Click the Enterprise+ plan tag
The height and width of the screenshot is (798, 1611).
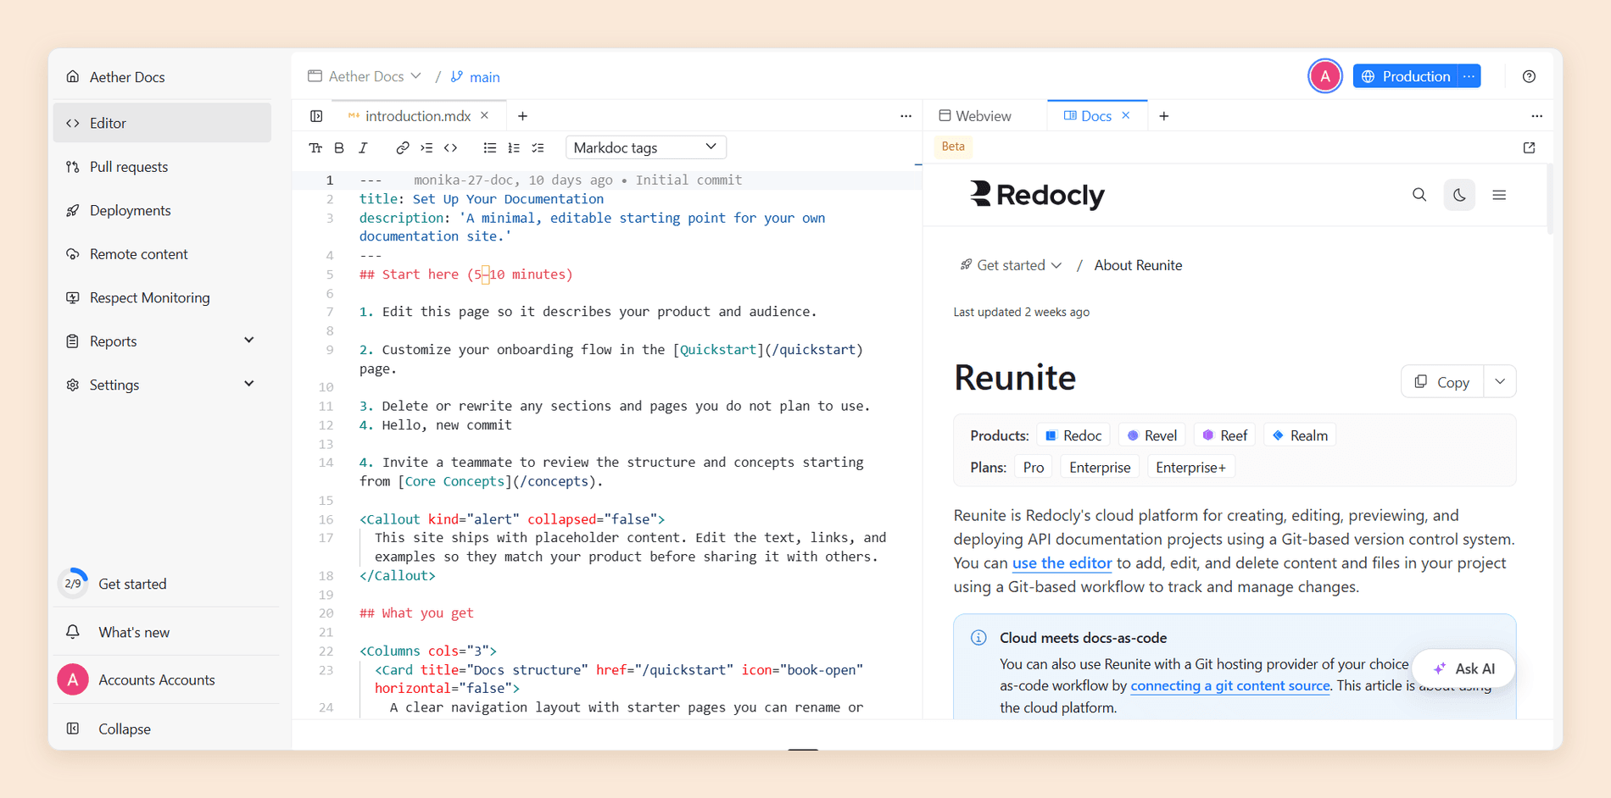click(1190, 468)
